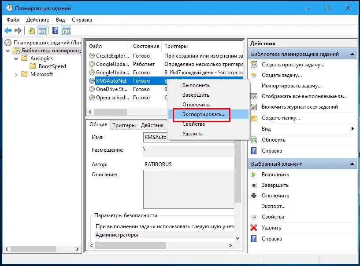
Task: Click the Включить журнал всех заданий icon
Action: [x=254, y=107]
